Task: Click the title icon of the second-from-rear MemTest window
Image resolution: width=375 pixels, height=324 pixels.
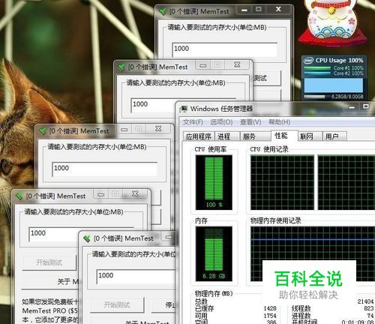Action: tap(121, 67)
